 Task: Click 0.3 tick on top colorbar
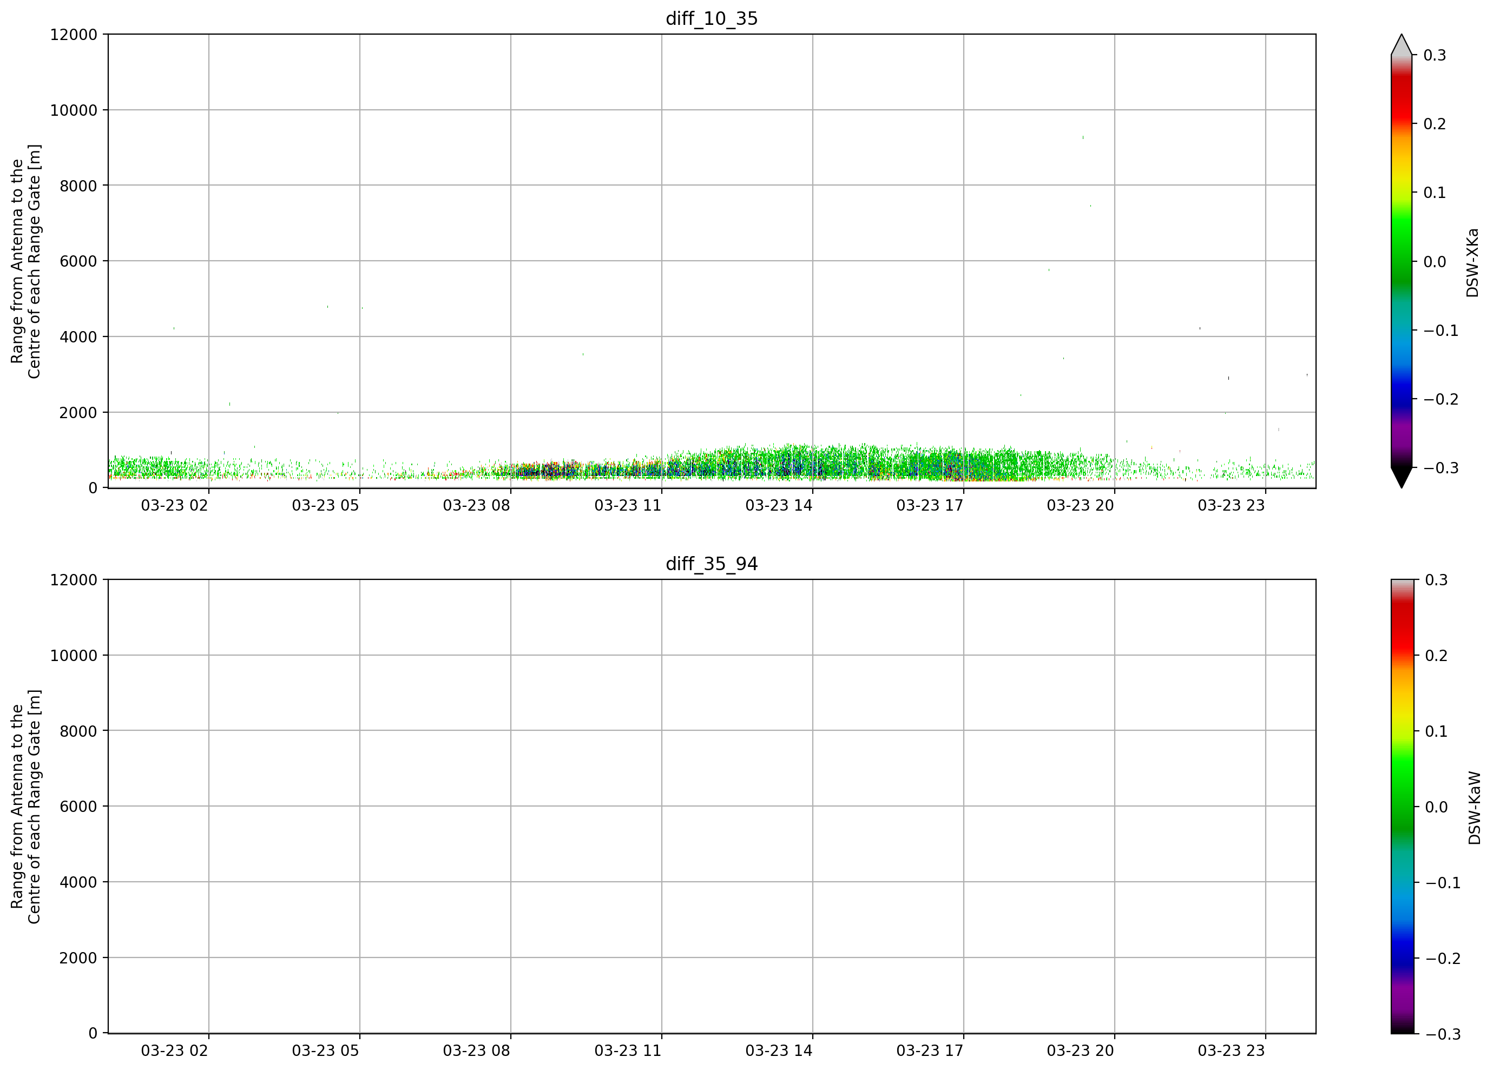click(1435, 55)
